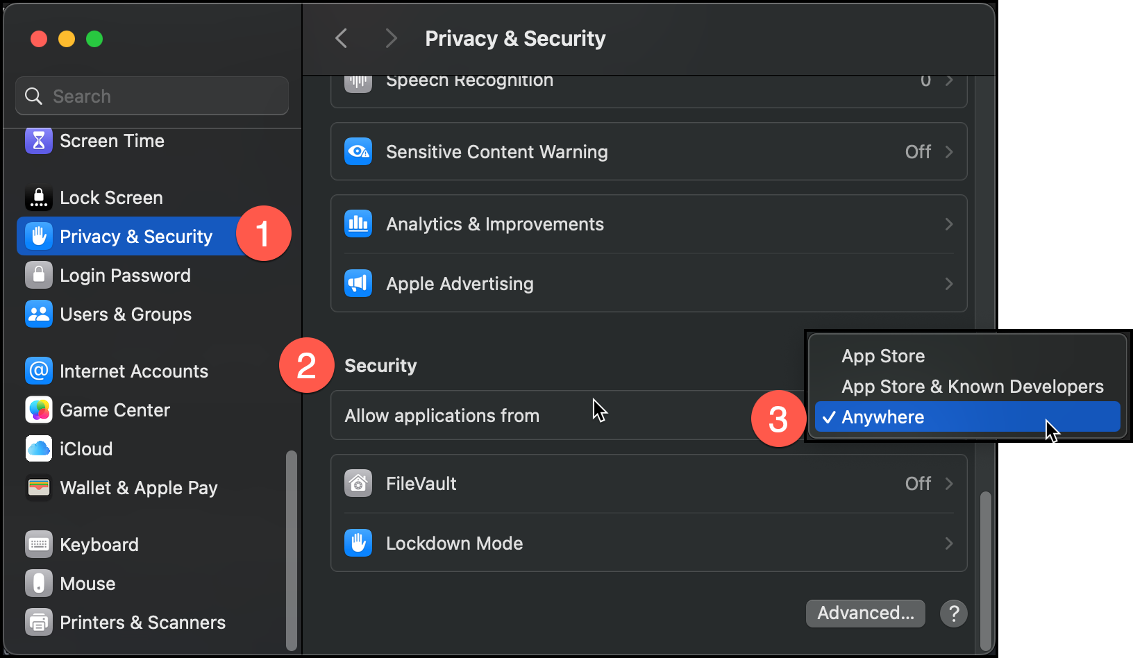
Task: Expand the Speech Recognition row chevron
Action: [949, 81]
